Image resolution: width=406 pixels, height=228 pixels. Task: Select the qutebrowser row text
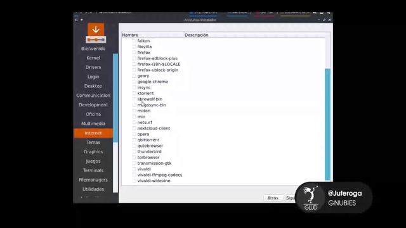point(150,146)
